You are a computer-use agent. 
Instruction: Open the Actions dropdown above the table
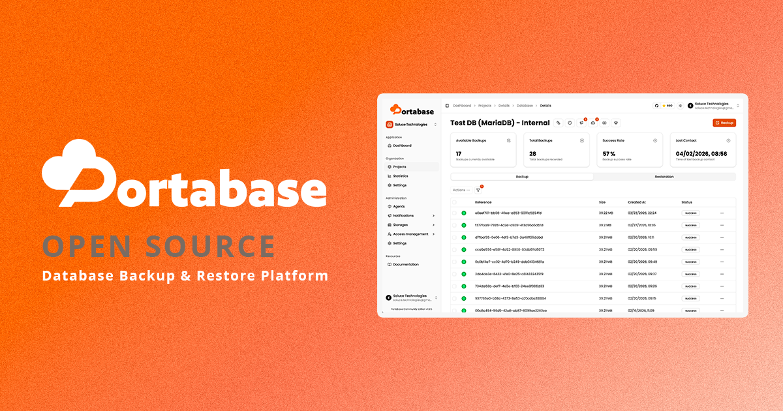461,190
